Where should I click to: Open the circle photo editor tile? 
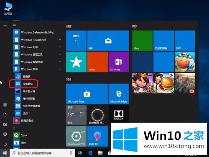97,115
